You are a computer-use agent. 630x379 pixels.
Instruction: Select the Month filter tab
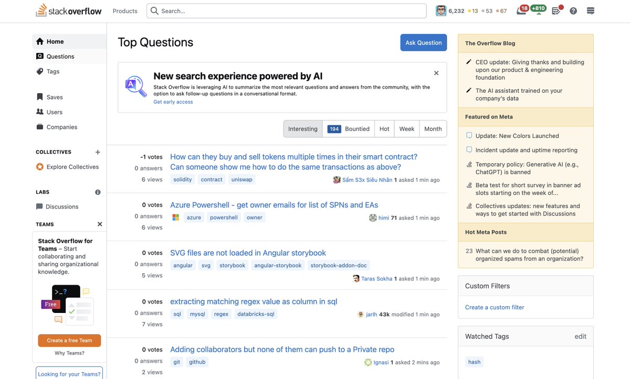[433, 129]
